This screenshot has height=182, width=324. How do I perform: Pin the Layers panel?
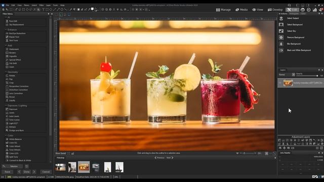[319, 70]
